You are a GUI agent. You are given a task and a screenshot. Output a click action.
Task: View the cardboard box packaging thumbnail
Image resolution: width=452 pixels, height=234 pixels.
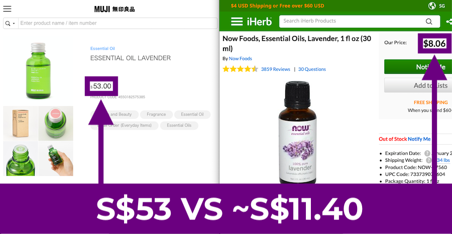click(21, 124)
